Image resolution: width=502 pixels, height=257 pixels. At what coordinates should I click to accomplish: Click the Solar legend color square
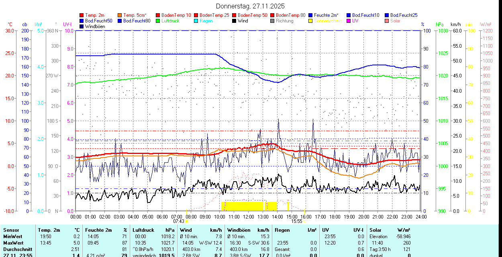pos(387,21)
